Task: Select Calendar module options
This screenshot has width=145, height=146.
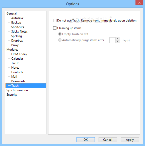Action: (x=17, y=59)
